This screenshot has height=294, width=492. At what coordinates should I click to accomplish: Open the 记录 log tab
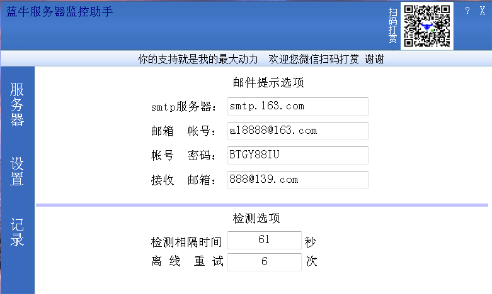coord(17,232)
